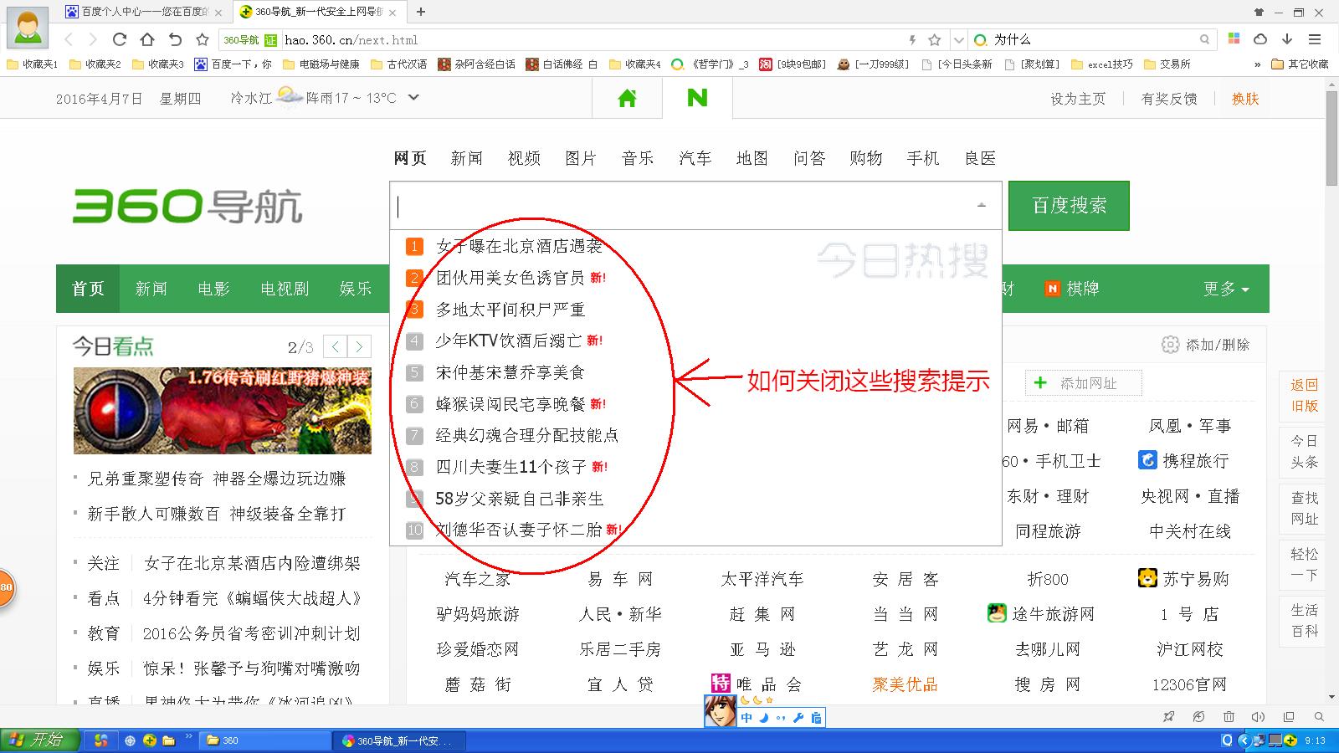
Task: Click the undo closed tab icon
Action: [x=175, y=39]
